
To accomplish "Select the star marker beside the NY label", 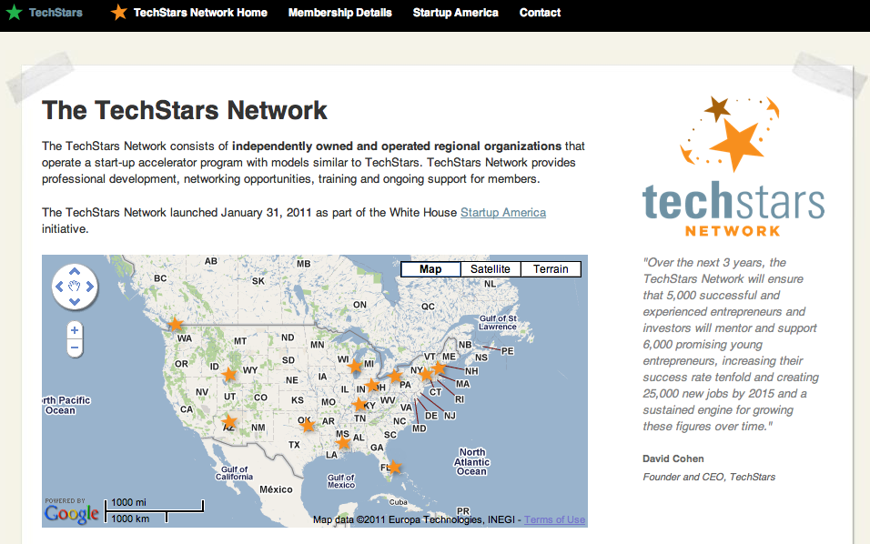I will click(x=426, y=374).
